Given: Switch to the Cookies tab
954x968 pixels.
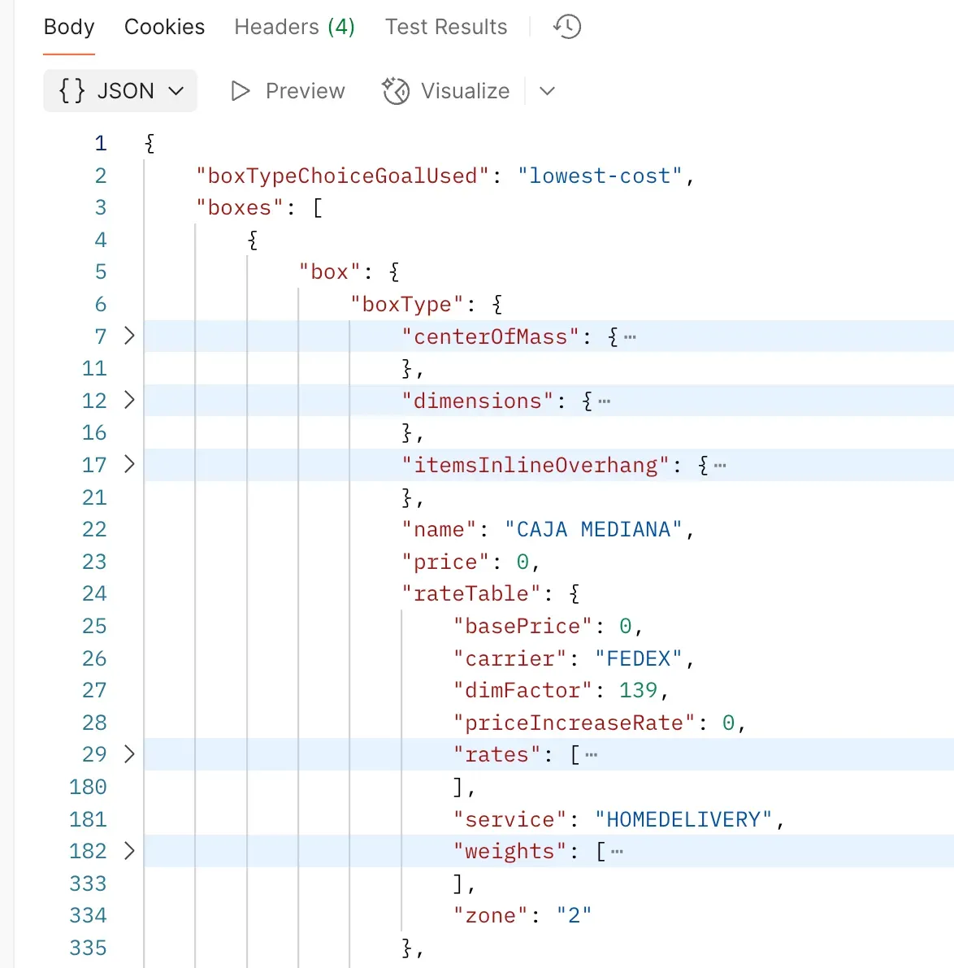Looking at the screenshot, I should click(x=164, y=27).
